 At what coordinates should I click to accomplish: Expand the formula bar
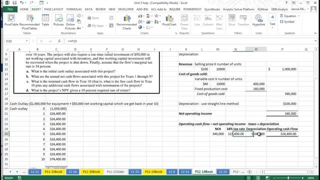(x=315, y=41)
